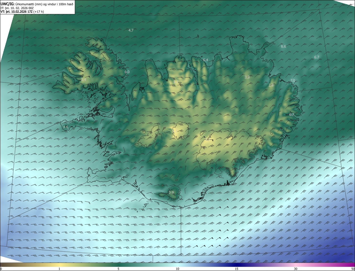Click the color scale tick label '5'
The height and width of the screenshot is (271, 355).
tap(118, 269)
